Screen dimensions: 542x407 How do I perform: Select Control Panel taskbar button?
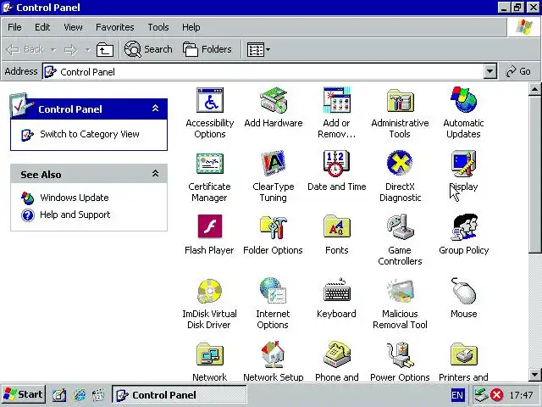click(180, 395)
